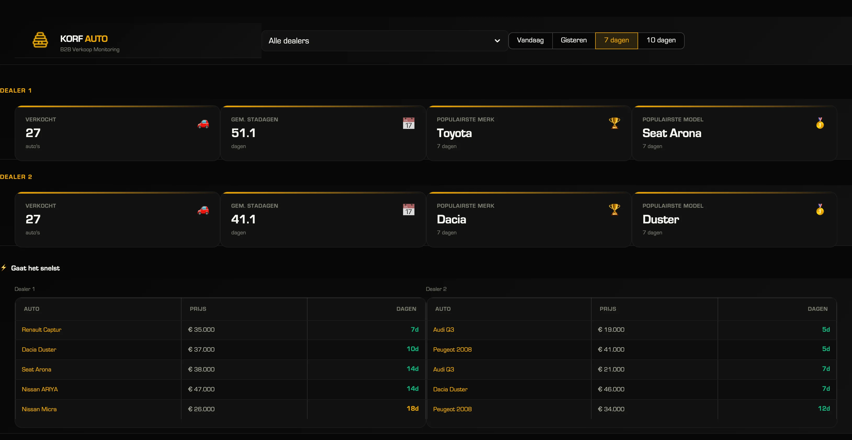Viewport: 852px width, 440px height.
Task: Click the calendar icon on Gem. Stadagen card
Action: tap(409, 123)
